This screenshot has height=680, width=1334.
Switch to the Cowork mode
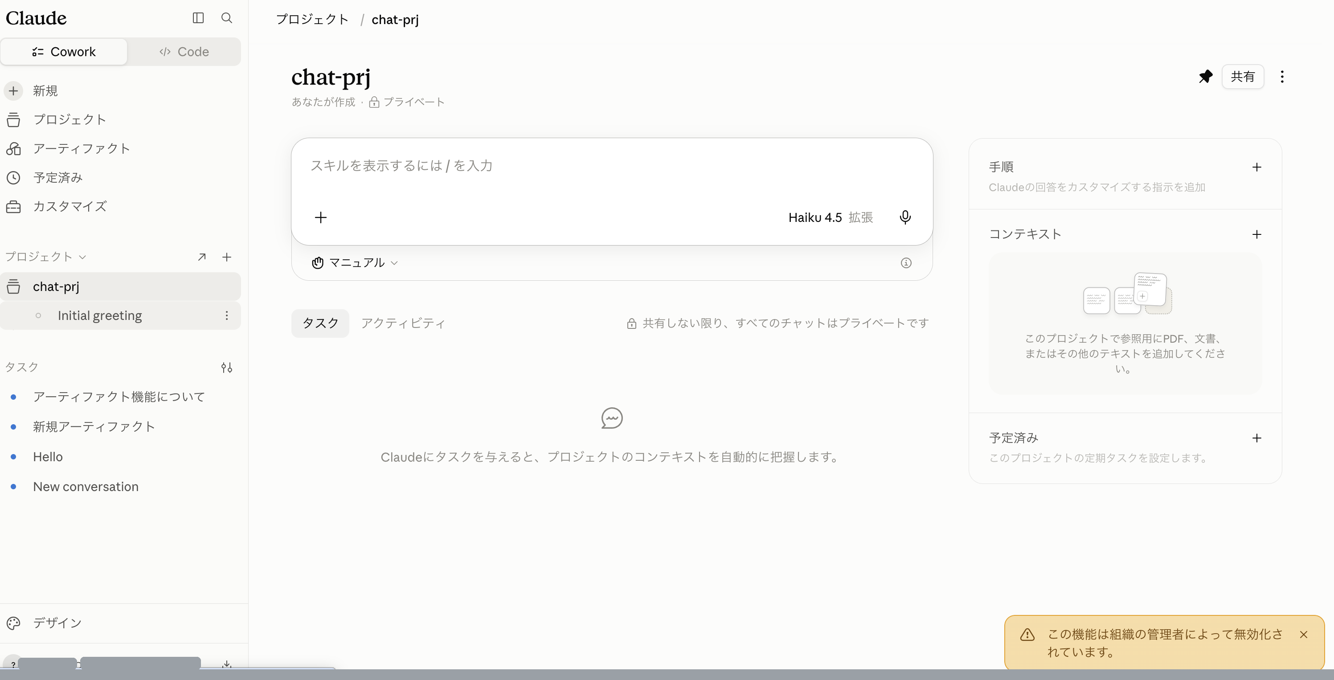point(64,52)
